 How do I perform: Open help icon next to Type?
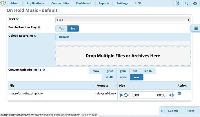tap(17, 19)
